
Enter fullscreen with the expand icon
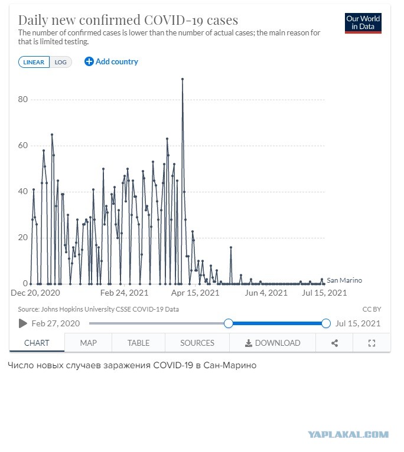pos(372,343)
